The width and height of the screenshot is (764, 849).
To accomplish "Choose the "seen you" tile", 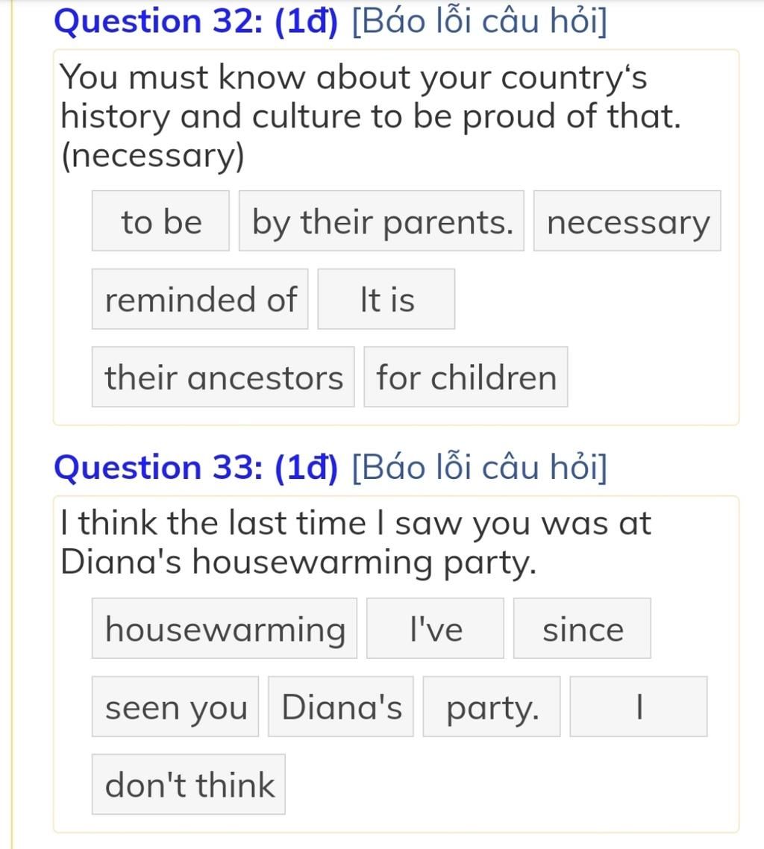I will click(175, 707).
